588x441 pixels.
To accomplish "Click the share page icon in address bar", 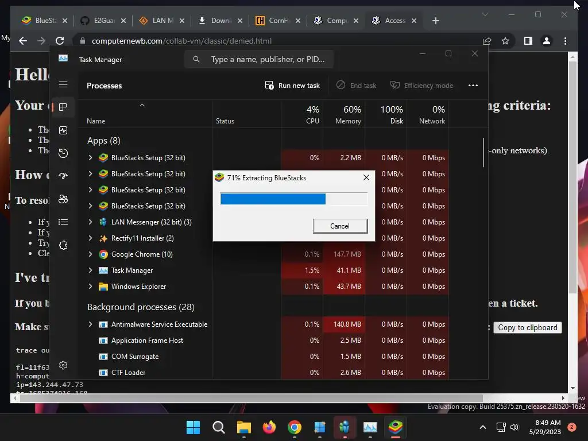I will pos(487,41).
